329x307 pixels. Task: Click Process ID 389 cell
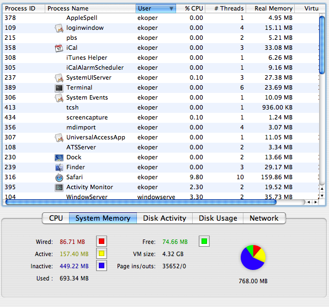click(x=10, y=88)
